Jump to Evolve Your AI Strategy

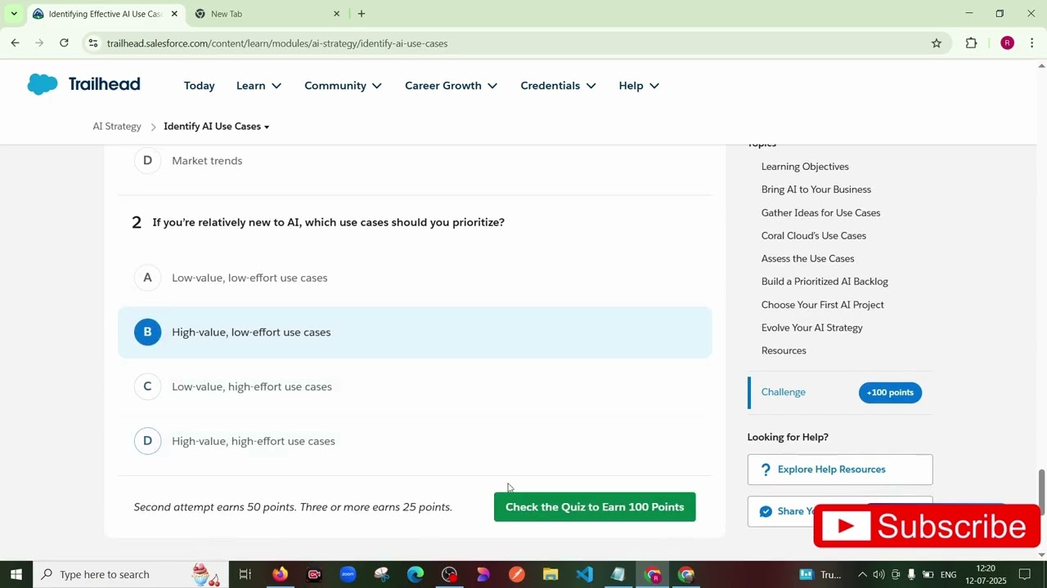tap(811, 327)
